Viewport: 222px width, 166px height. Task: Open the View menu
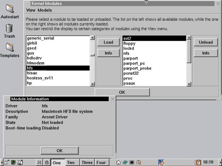[31, 10]
